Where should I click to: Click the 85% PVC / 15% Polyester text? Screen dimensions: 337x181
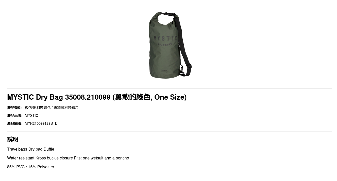(x=31, y=167)
